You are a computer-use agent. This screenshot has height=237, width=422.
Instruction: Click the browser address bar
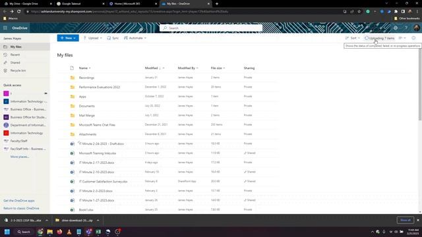pos(183,12)
